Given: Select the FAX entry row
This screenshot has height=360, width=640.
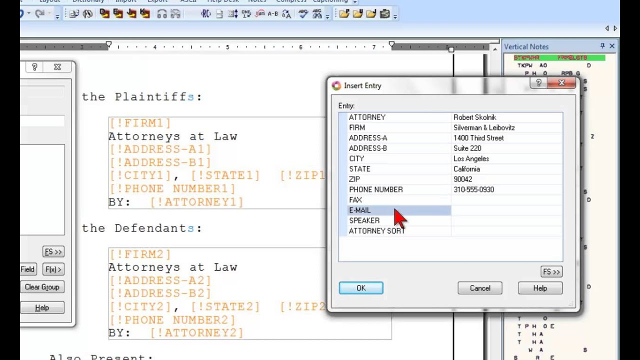Looking at the screenshot, I should coord(450,200).
